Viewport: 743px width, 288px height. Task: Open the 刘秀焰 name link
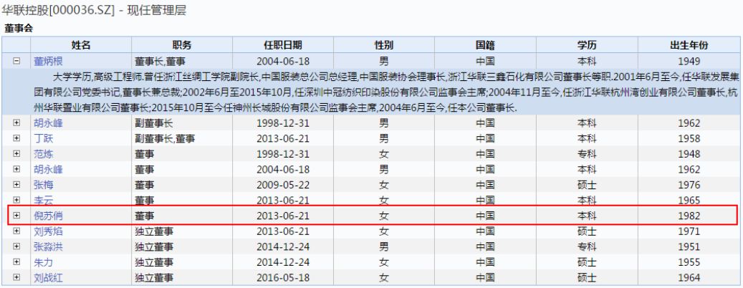[48, 231]
